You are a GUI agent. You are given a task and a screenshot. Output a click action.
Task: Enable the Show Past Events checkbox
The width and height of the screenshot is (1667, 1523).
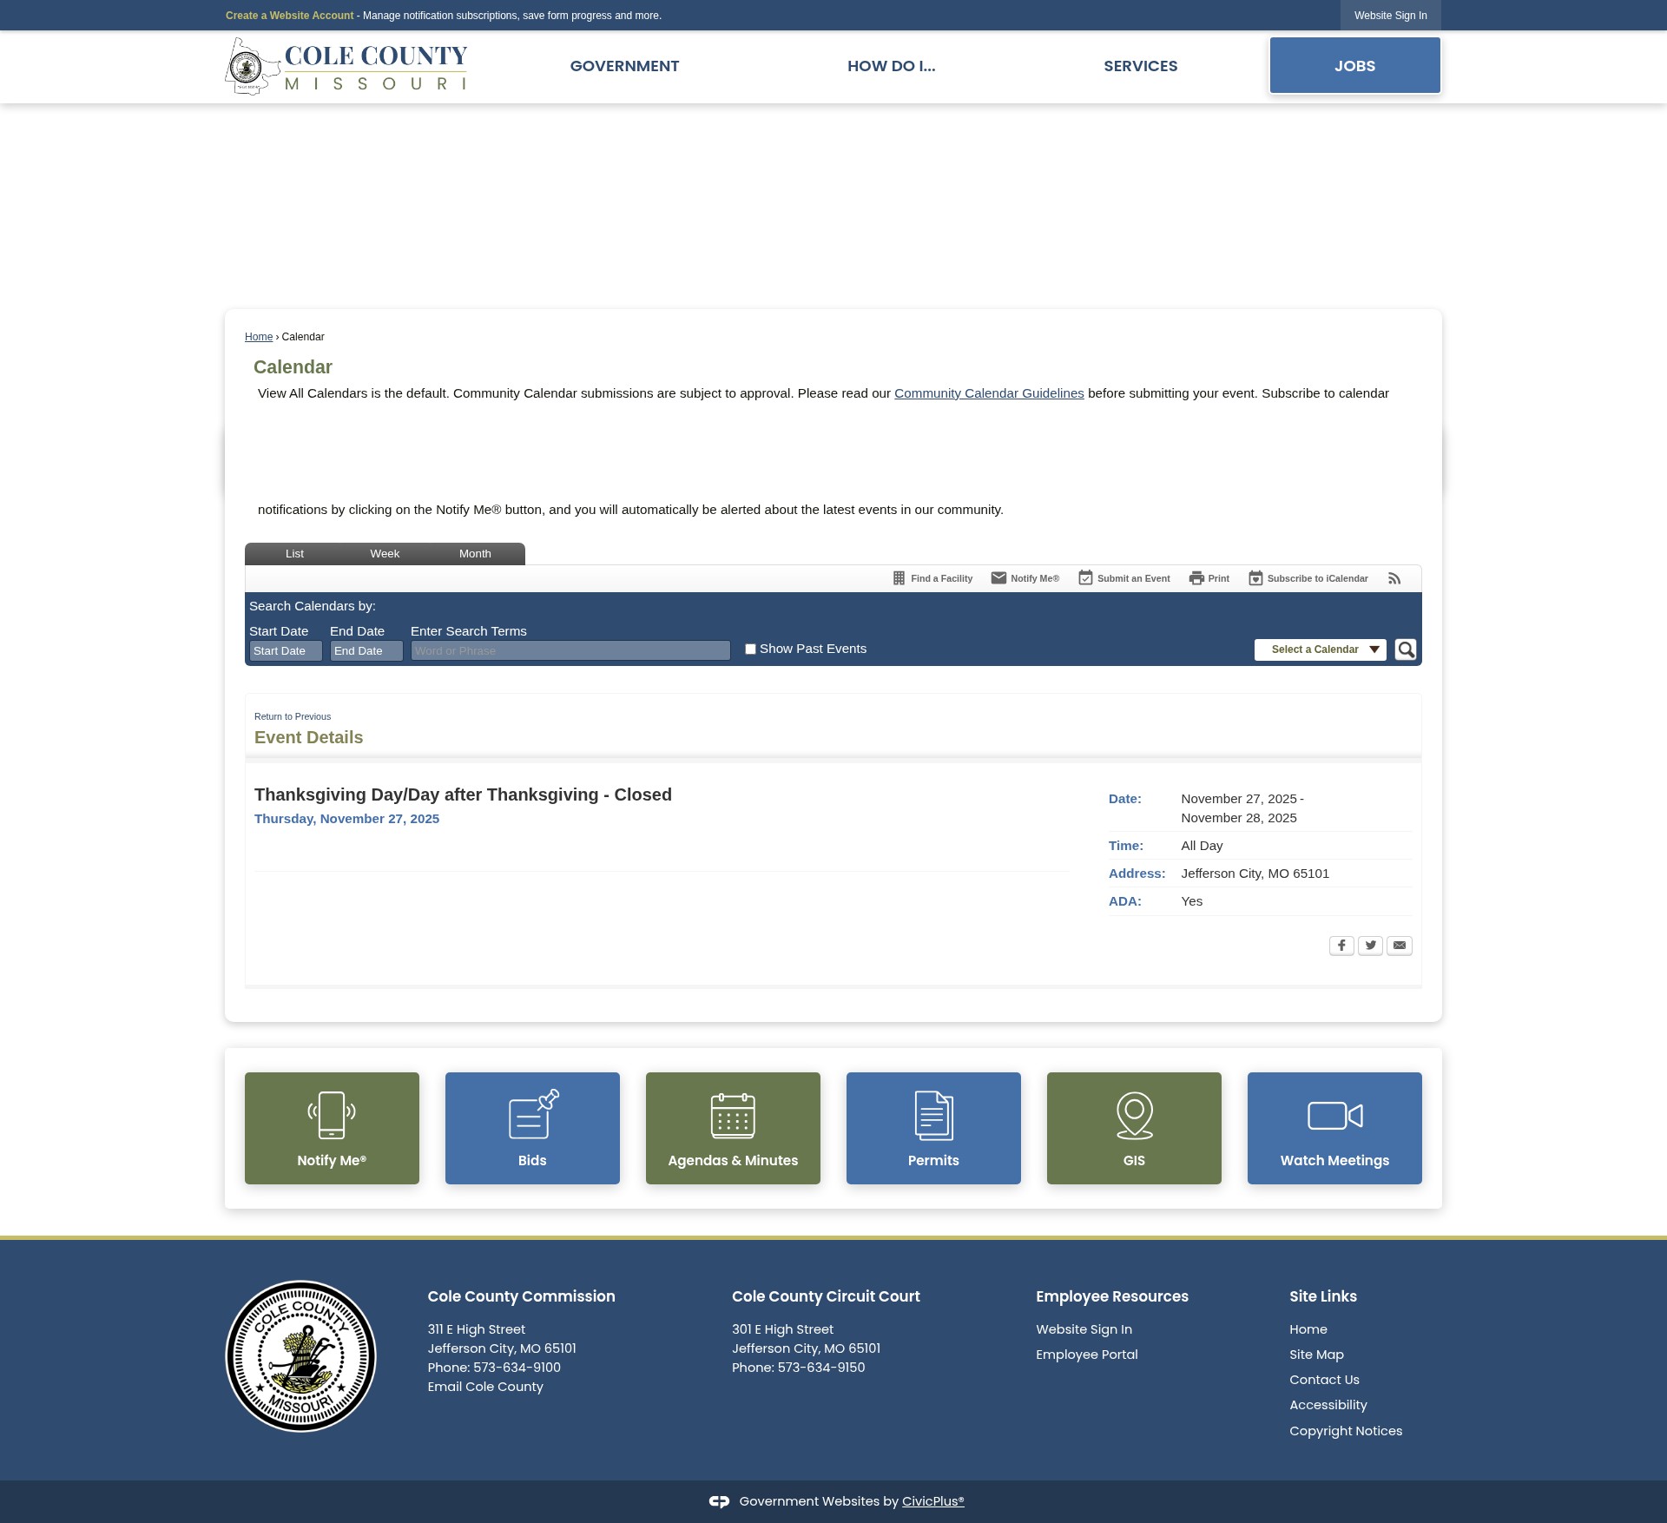[750, 649]
